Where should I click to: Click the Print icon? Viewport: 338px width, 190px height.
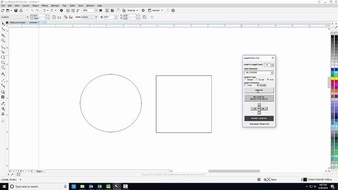[x=21, y=11]
